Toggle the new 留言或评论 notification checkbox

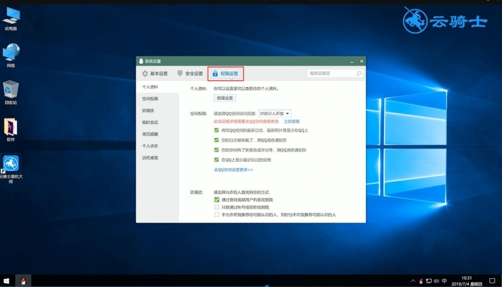[x=216, y=150]
